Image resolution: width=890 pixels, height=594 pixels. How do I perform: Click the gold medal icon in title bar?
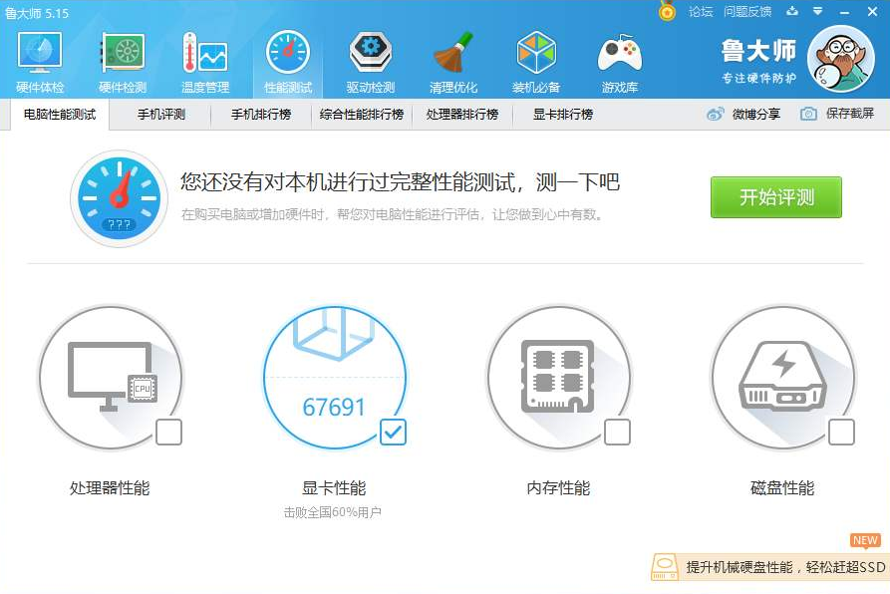(x=667, y=11)
